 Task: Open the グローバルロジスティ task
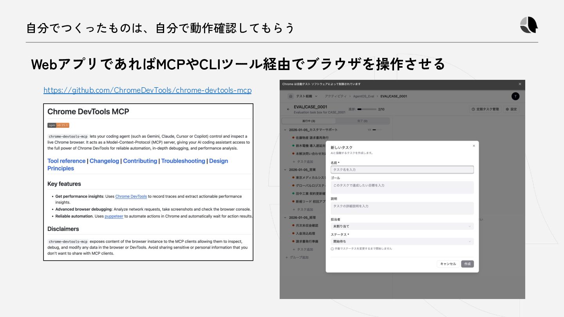[x=309, y=186]
